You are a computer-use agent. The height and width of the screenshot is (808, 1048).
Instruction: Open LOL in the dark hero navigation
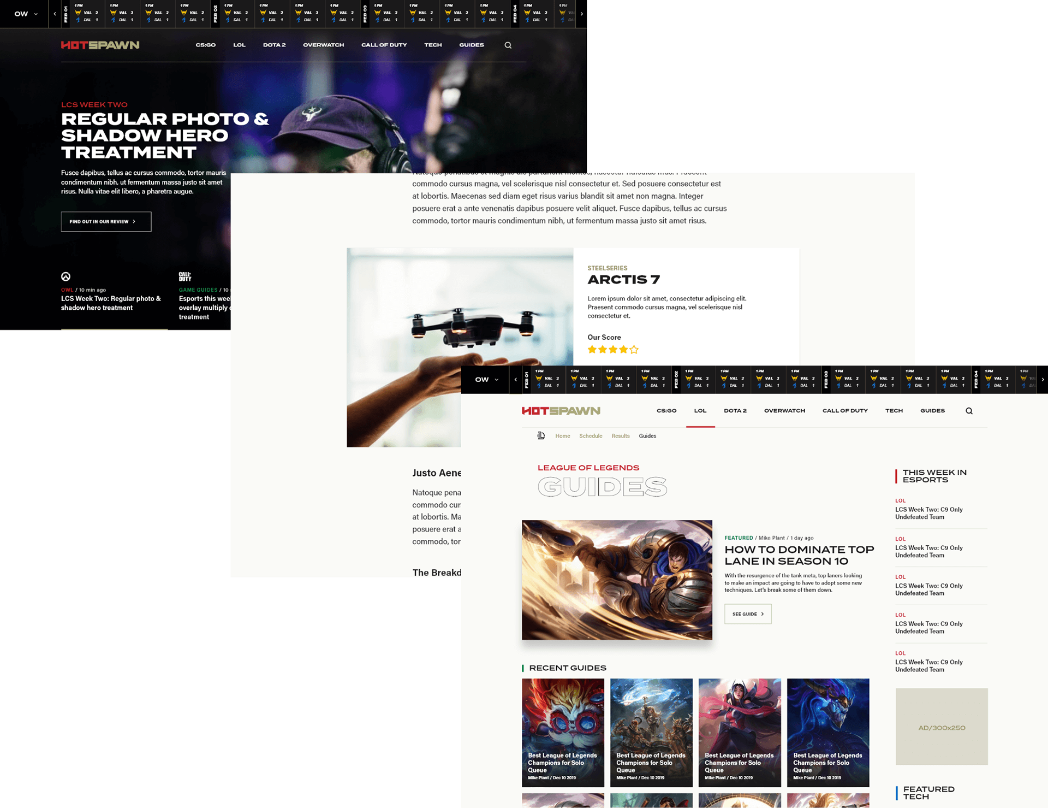click(x=239, y=45)
